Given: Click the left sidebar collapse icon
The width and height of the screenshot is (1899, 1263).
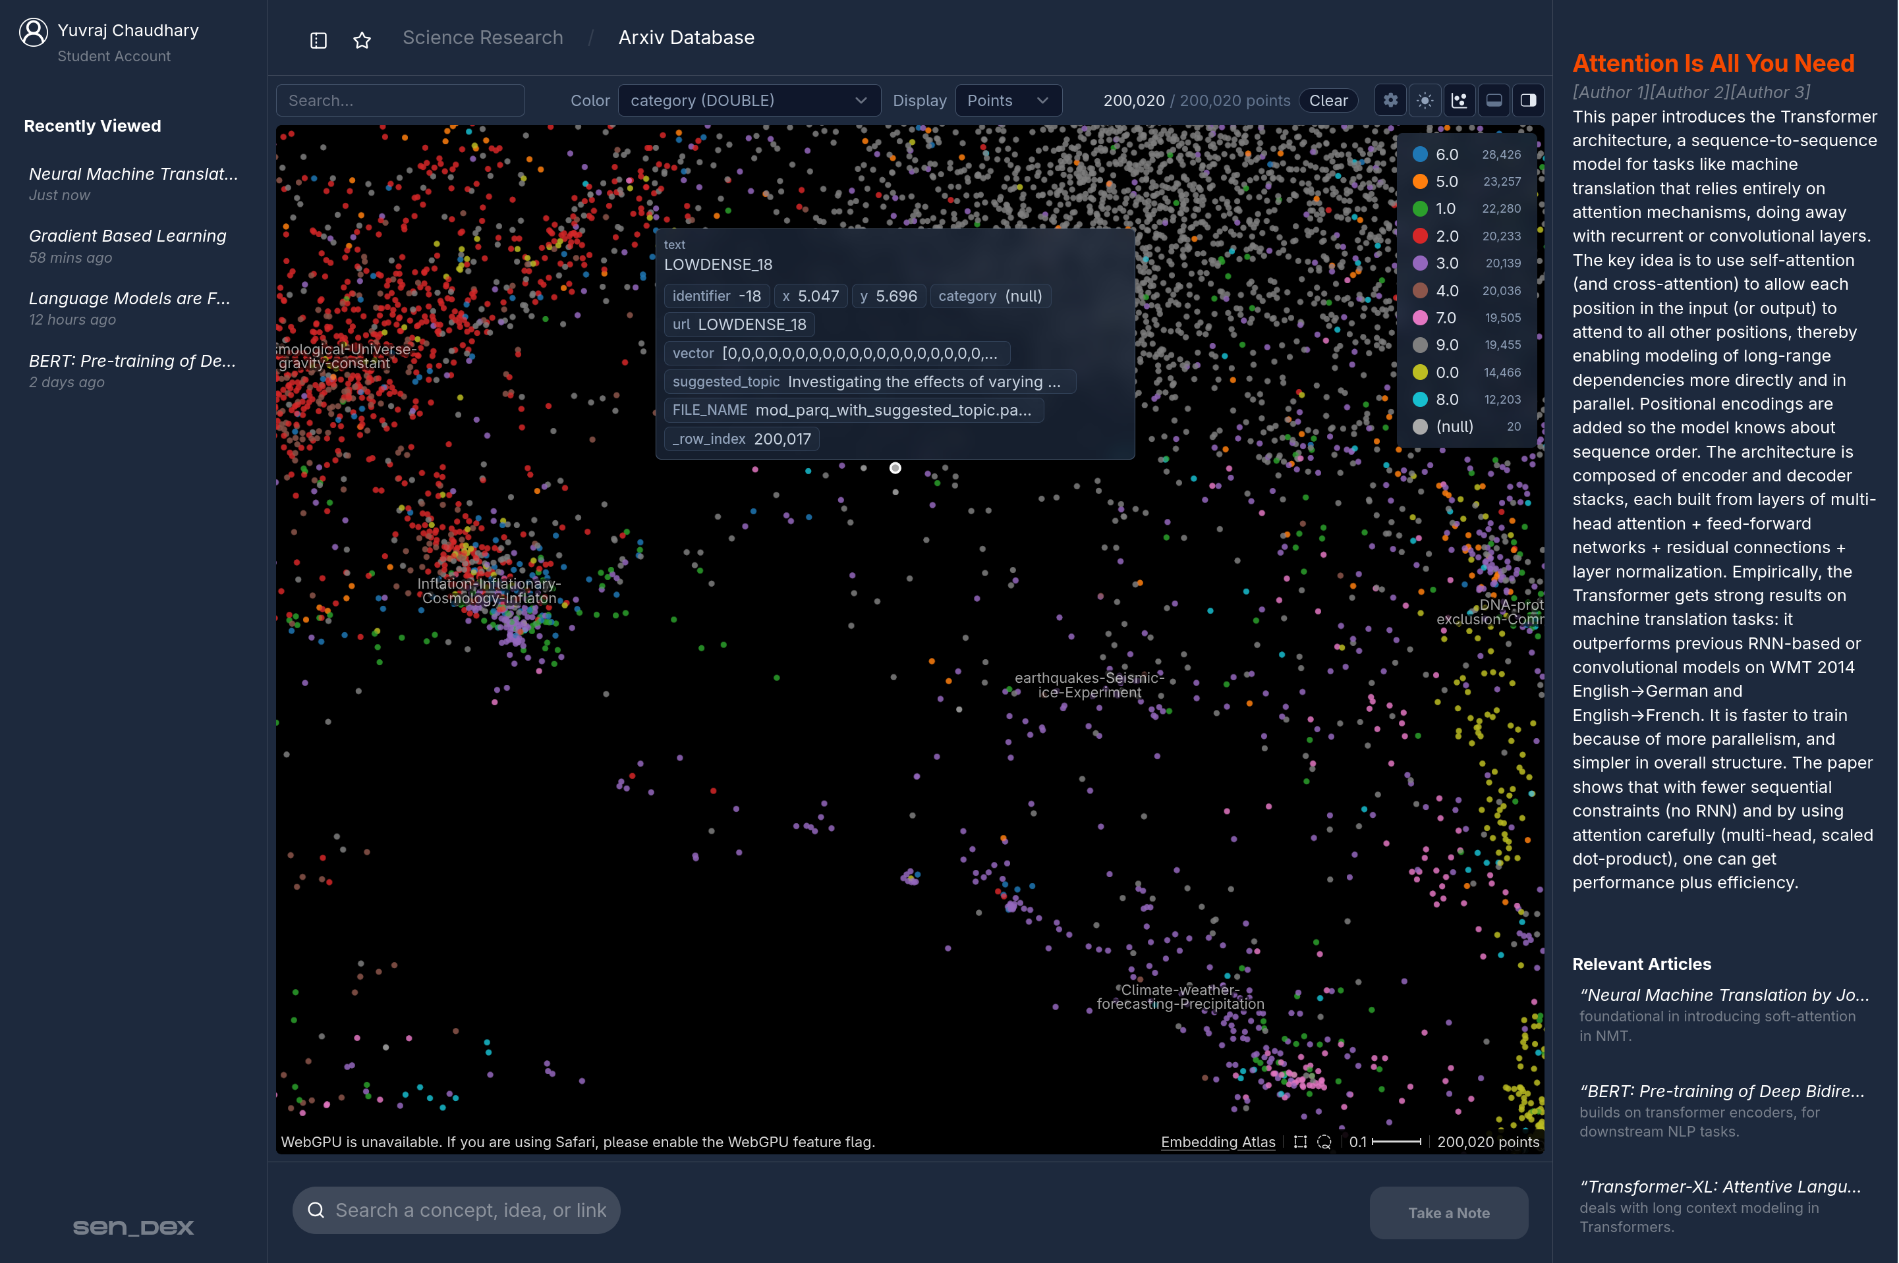Looking at the screenshot, I should [x=318, y=40].
